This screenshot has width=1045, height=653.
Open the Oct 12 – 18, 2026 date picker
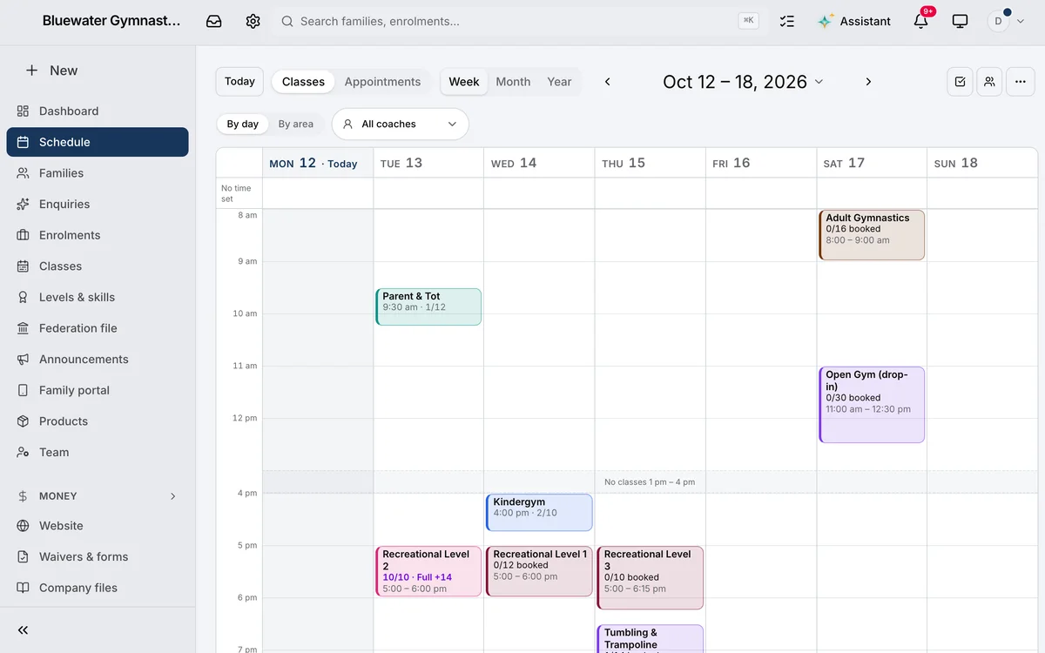click(743, 82)
